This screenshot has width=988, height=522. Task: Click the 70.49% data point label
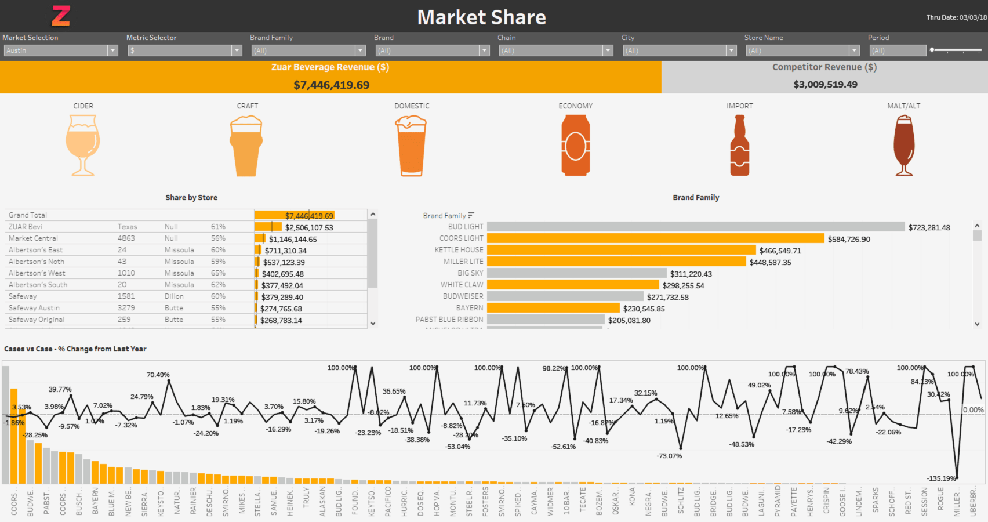click(x=158, y=375)
